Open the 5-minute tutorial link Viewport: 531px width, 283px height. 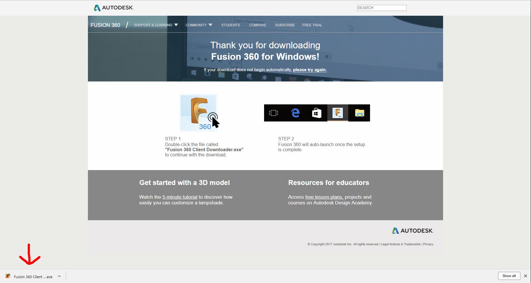[x=180, y=197]
